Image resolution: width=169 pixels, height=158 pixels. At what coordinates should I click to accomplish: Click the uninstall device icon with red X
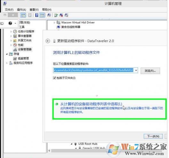(61, 15)
